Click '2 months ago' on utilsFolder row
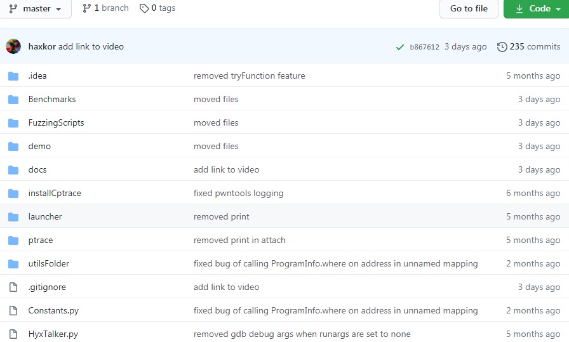This screenshot has width=569, height=342. coord(533,263)
